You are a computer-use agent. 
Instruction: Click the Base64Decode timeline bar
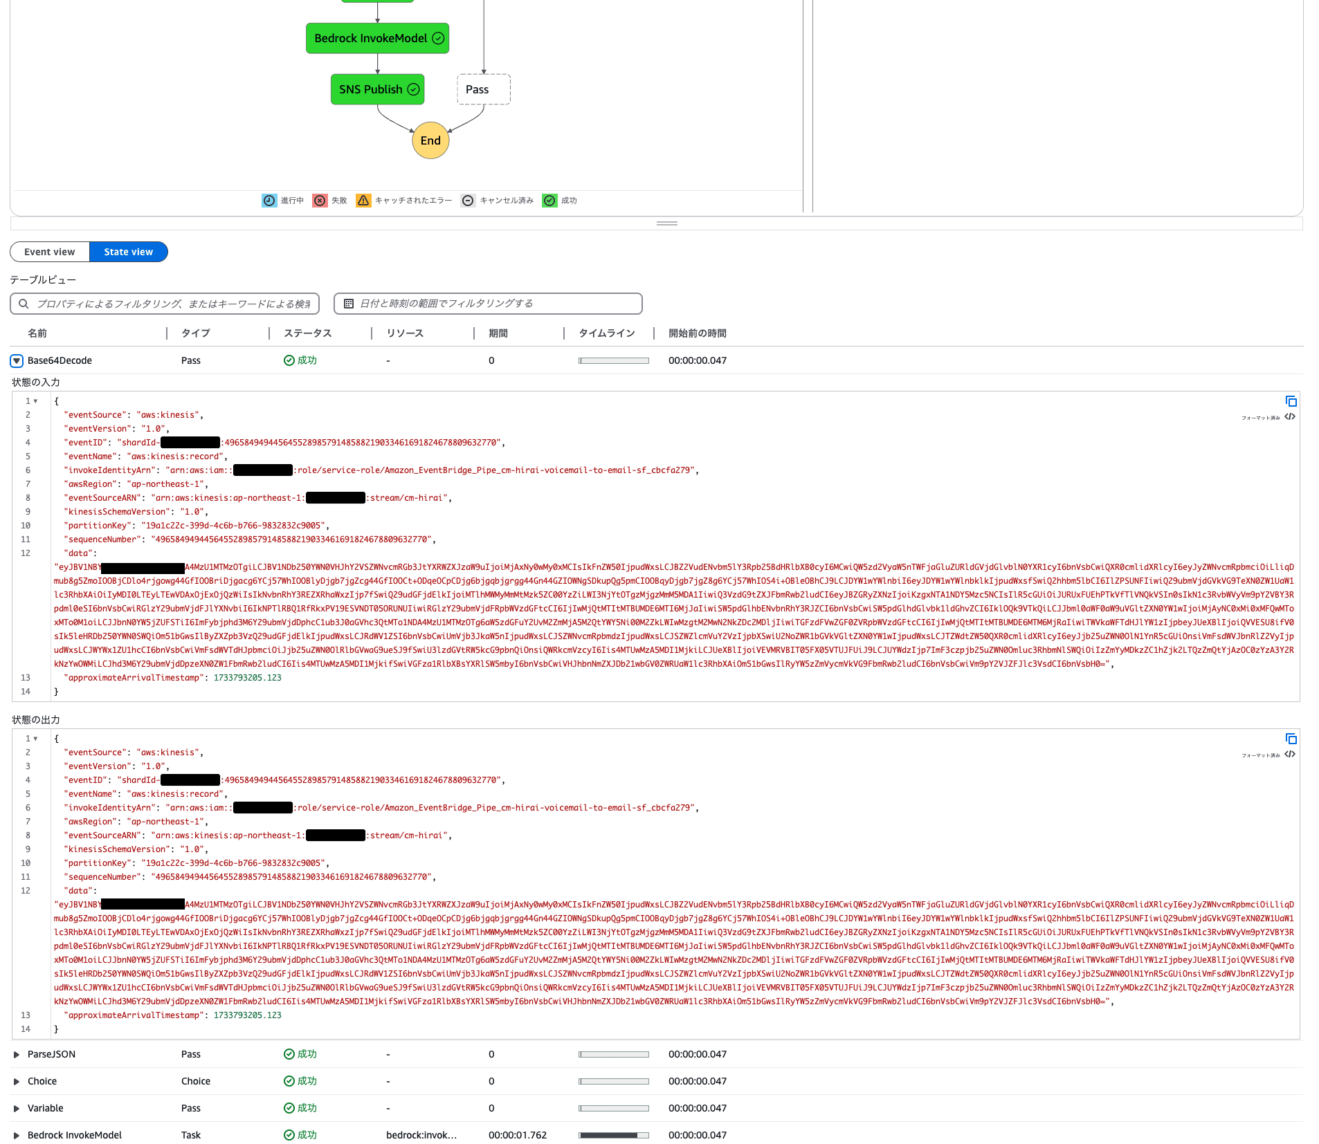tap(614, 360)
